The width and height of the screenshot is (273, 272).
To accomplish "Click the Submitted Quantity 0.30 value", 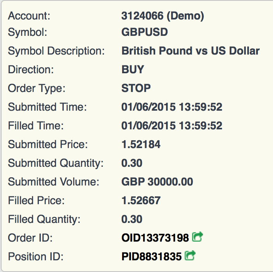I will tap(132, 163).
